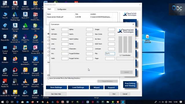The image size is (185, 104).
Task: Select the first conversion option radio button
Action: click(x=48, y=34)
